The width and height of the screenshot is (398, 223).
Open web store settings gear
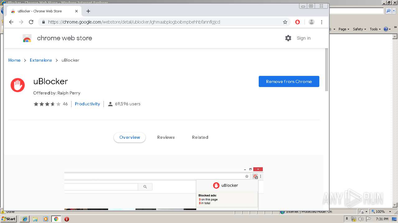(x=288, y=38)
